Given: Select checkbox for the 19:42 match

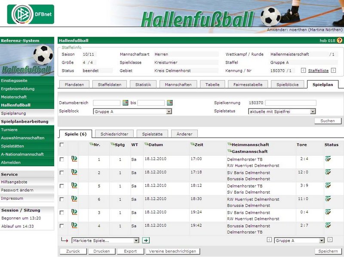Looking at the screenshot, I should [x=62, y=226].
